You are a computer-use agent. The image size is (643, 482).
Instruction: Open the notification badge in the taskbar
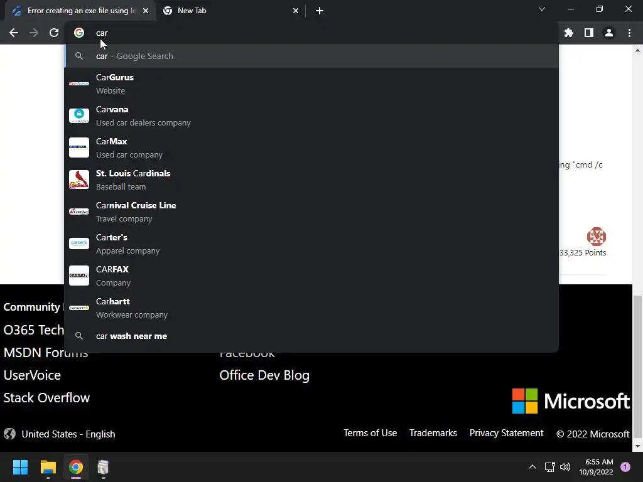click(x=625, y=467)
